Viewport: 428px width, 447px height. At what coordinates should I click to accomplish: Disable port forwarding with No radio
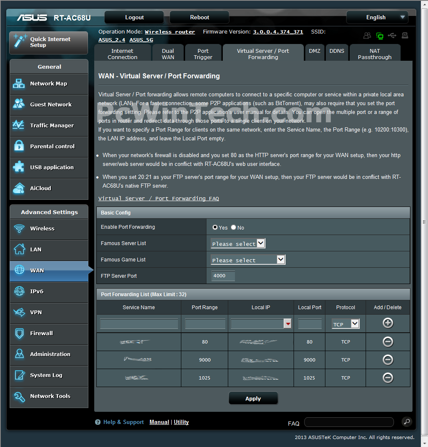[234, 227]
